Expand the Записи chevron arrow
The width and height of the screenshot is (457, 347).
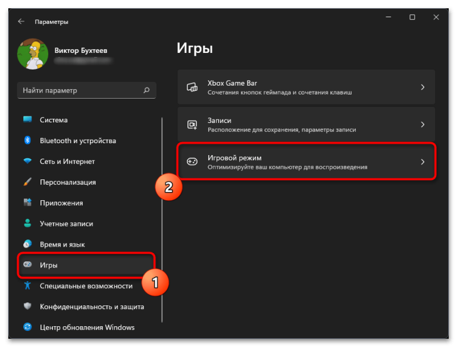(422, 125)
